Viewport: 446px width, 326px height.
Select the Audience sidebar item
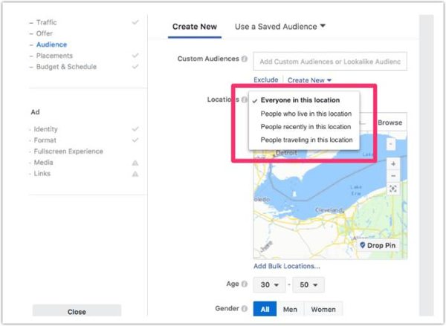(x=51, y=45)
